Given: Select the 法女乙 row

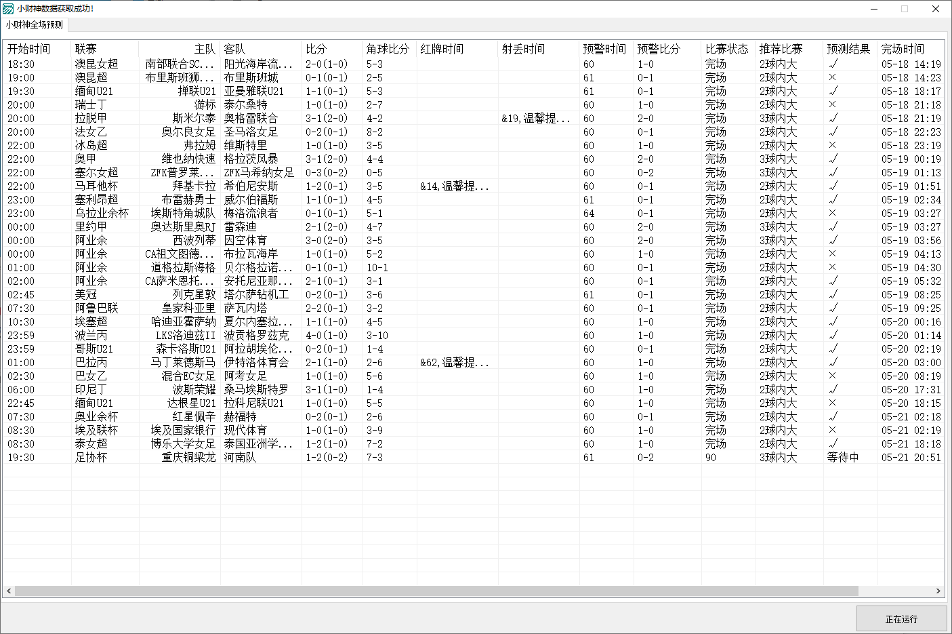Looking at the screenshot, I should click(474, 132).
